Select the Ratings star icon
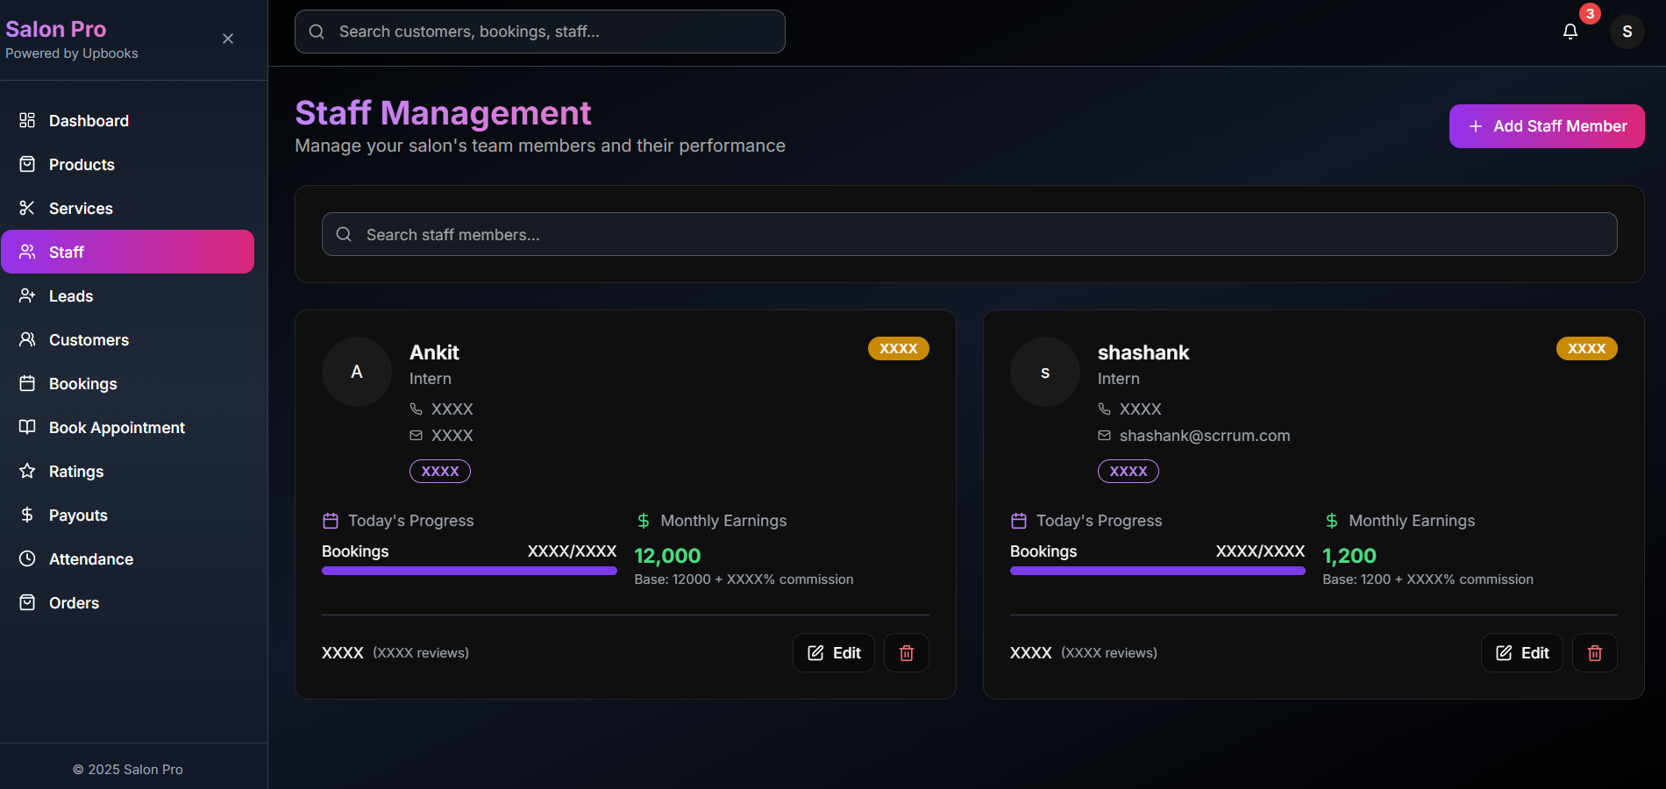The height and width of the screenshot is (789, 1666). click(x=27, y=471)
